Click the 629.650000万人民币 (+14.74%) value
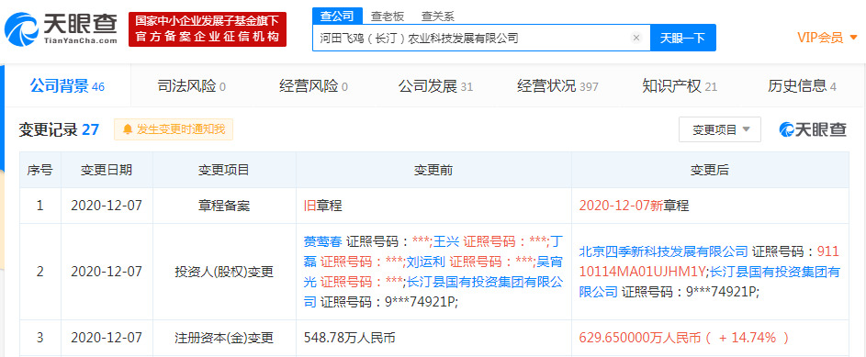 coord(684,338)
